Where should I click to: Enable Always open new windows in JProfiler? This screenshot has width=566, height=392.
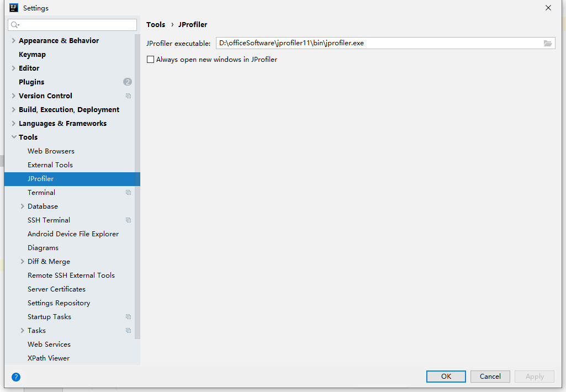[x=151, y=60]
